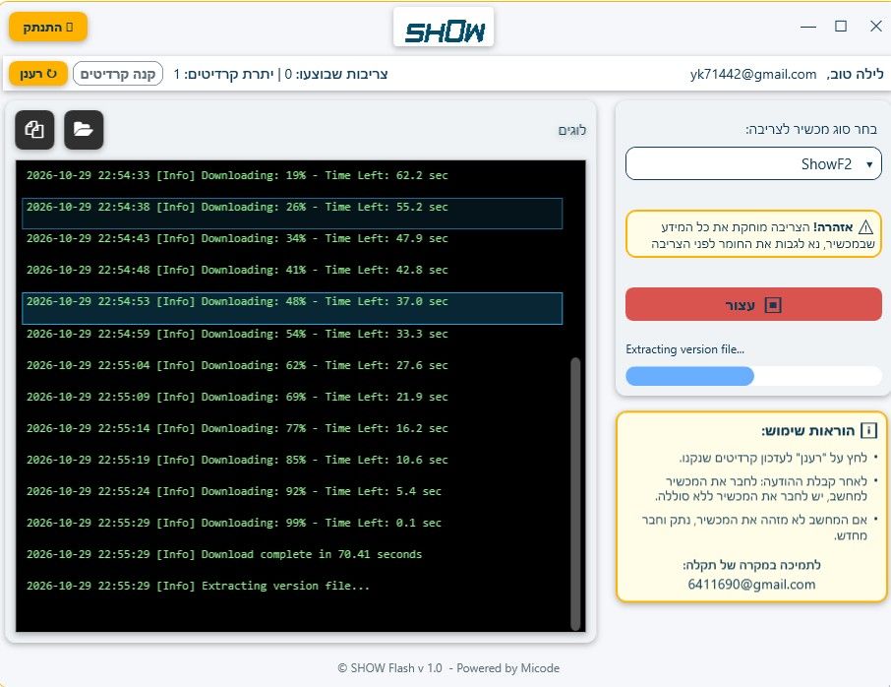The width and height of the screenshot is (891, 687).
Task: Select the log line Downloading: 19%
Action: coord(237,175)
